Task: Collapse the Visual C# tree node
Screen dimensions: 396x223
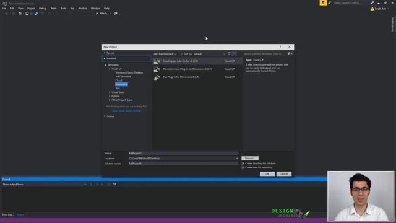Action: pyautogui.click(x=110, y=69)
